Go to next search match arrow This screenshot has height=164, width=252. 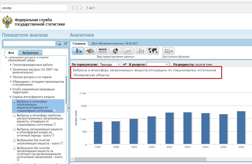[81, 8]
